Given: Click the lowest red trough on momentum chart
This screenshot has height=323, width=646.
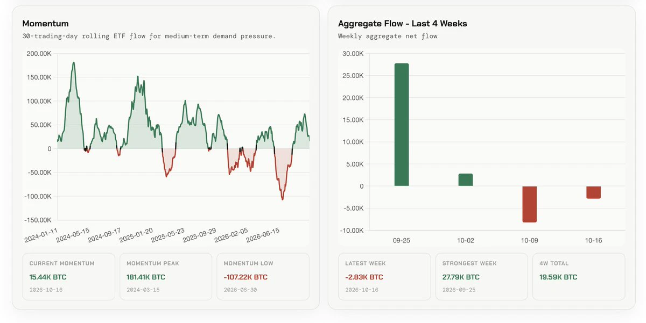Looking at the screenshot, I should tap(283, 199).
